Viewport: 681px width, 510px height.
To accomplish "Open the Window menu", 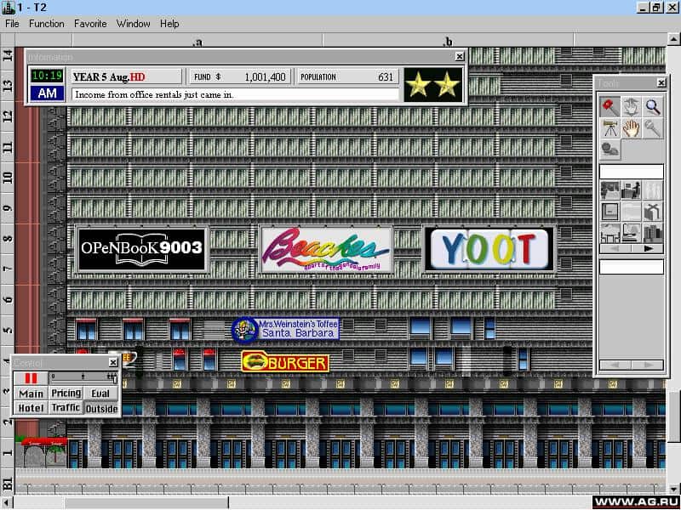I will point(133,24).
